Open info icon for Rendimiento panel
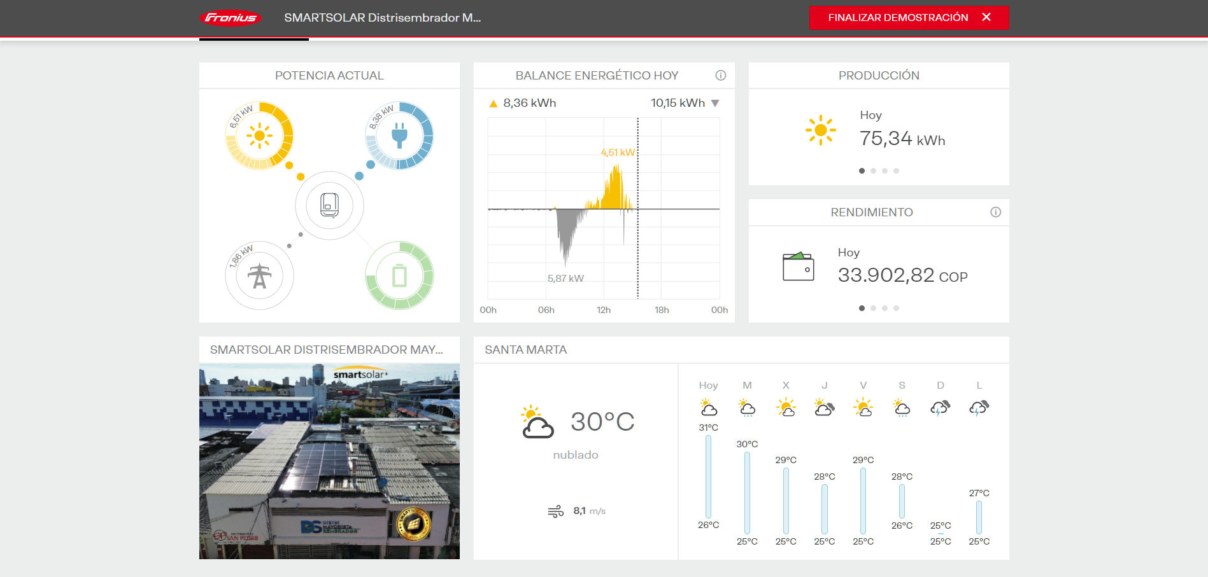This screenshot has height=577, width=1208. 995,212
